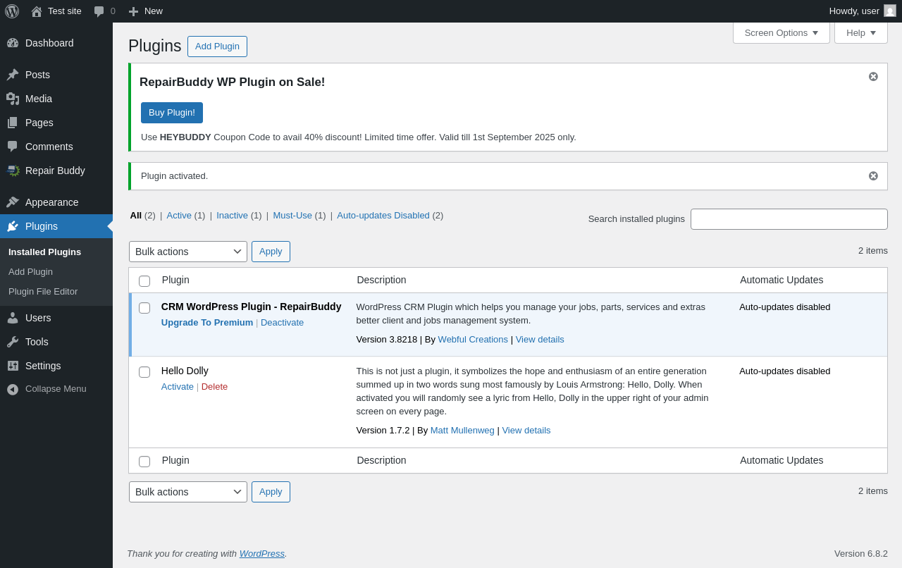Viewport: 902px width, 568px height.
Task: Filter plugins by Inactive
Action: coord(232,216)
